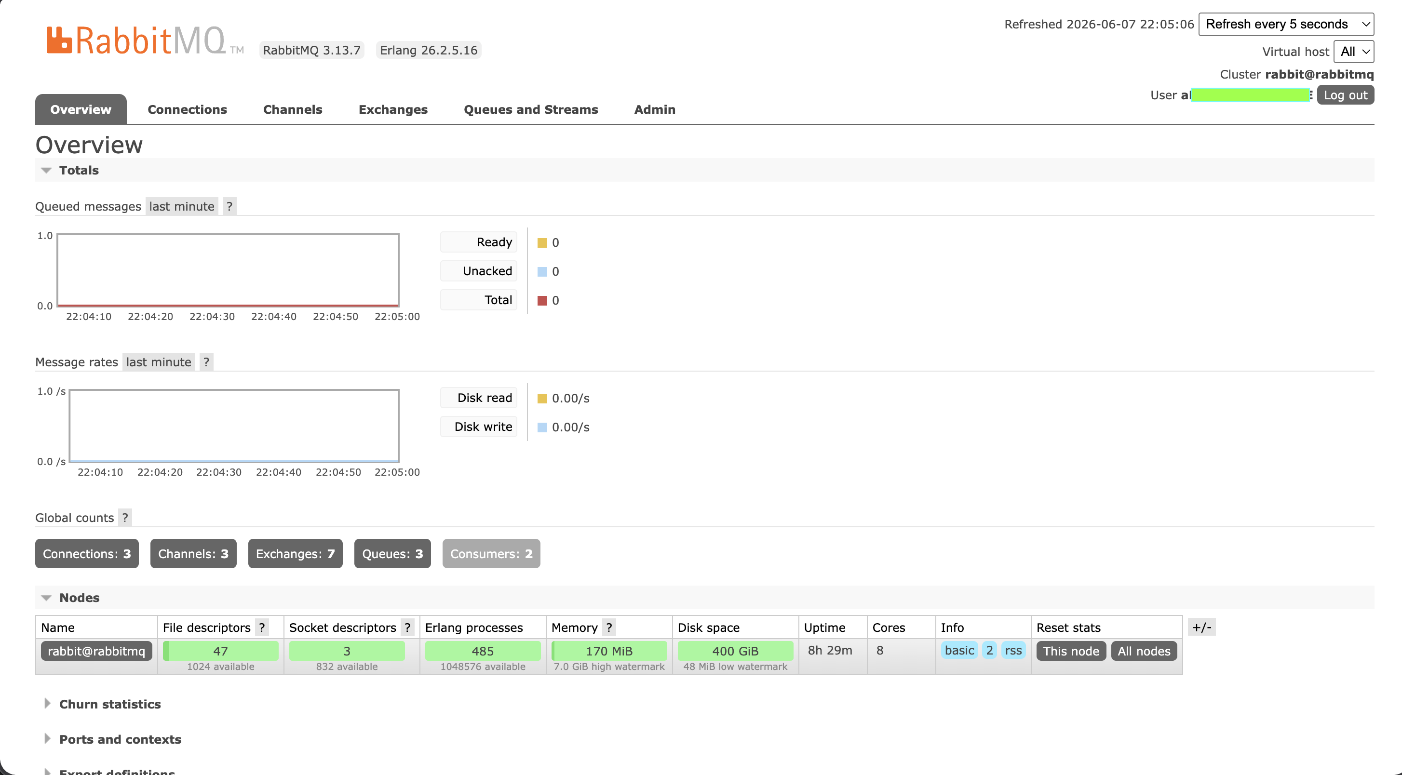The image size is (1402, 775).
Task: Reset stats for This node
Action: coord(1071,651)
